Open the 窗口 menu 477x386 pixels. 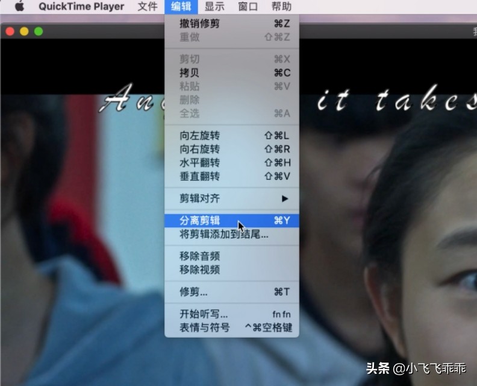248,7
